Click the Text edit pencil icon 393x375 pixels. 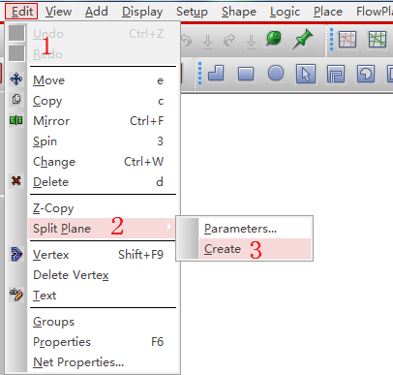click(x=16, y=294)
